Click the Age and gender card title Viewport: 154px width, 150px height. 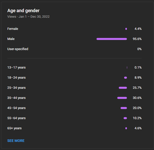(23, 11)
